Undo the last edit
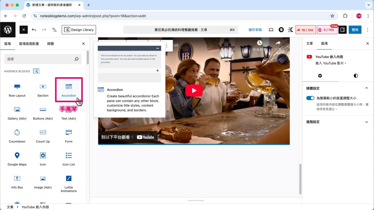The height and width of the screenshot is (210, 374). coord(34,30)
